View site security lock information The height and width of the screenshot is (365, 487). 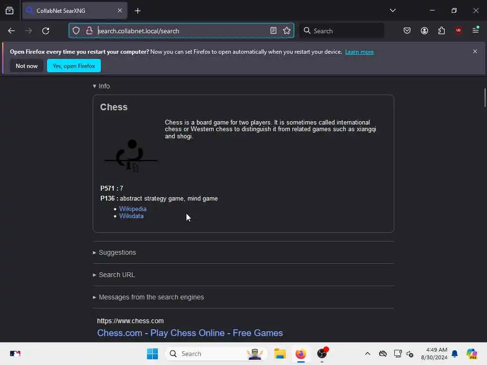[89, 30]
